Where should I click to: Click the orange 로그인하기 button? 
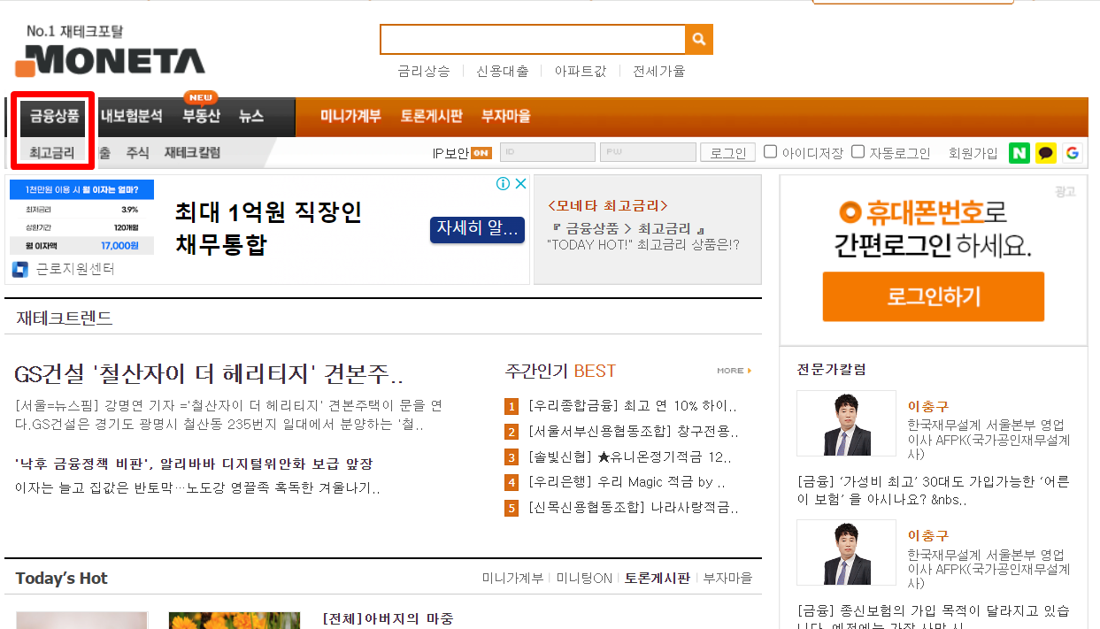[933, 297]
